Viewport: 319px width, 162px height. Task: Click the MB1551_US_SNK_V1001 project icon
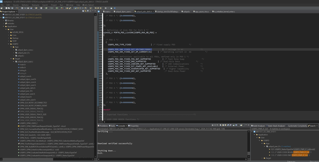tap(3, 15)
